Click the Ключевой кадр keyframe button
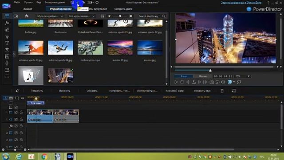Image resolution: width=284 pixels, height=160 pixels. [x=174, y=91]
